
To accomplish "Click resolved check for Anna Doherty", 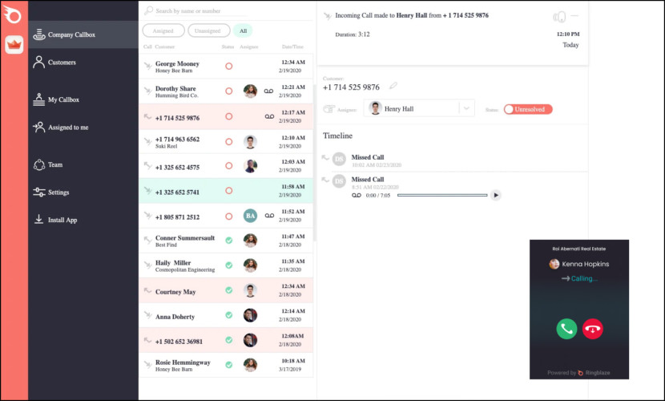I will click(228, 315).
